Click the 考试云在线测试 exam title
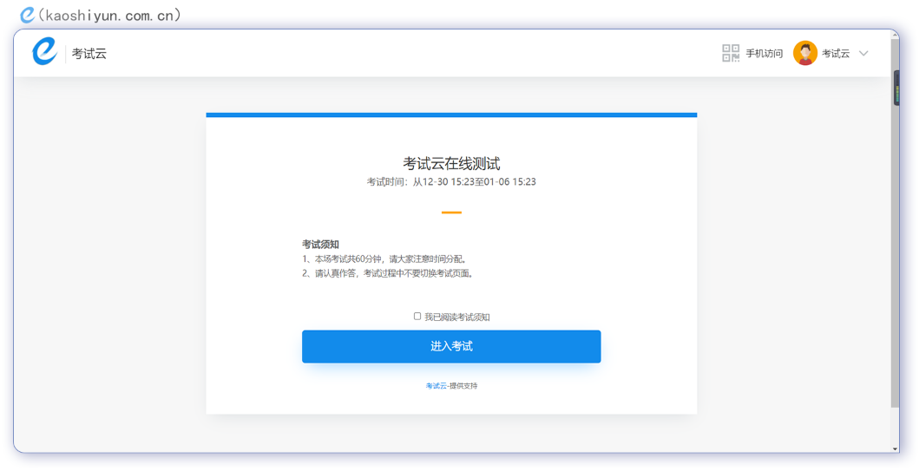The height and width of the screenshot is (471, 919). coord(451,164)
